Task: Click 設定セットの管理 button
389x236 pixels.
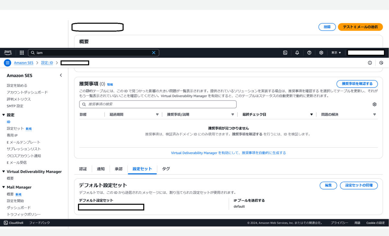Action: [359, 185]
